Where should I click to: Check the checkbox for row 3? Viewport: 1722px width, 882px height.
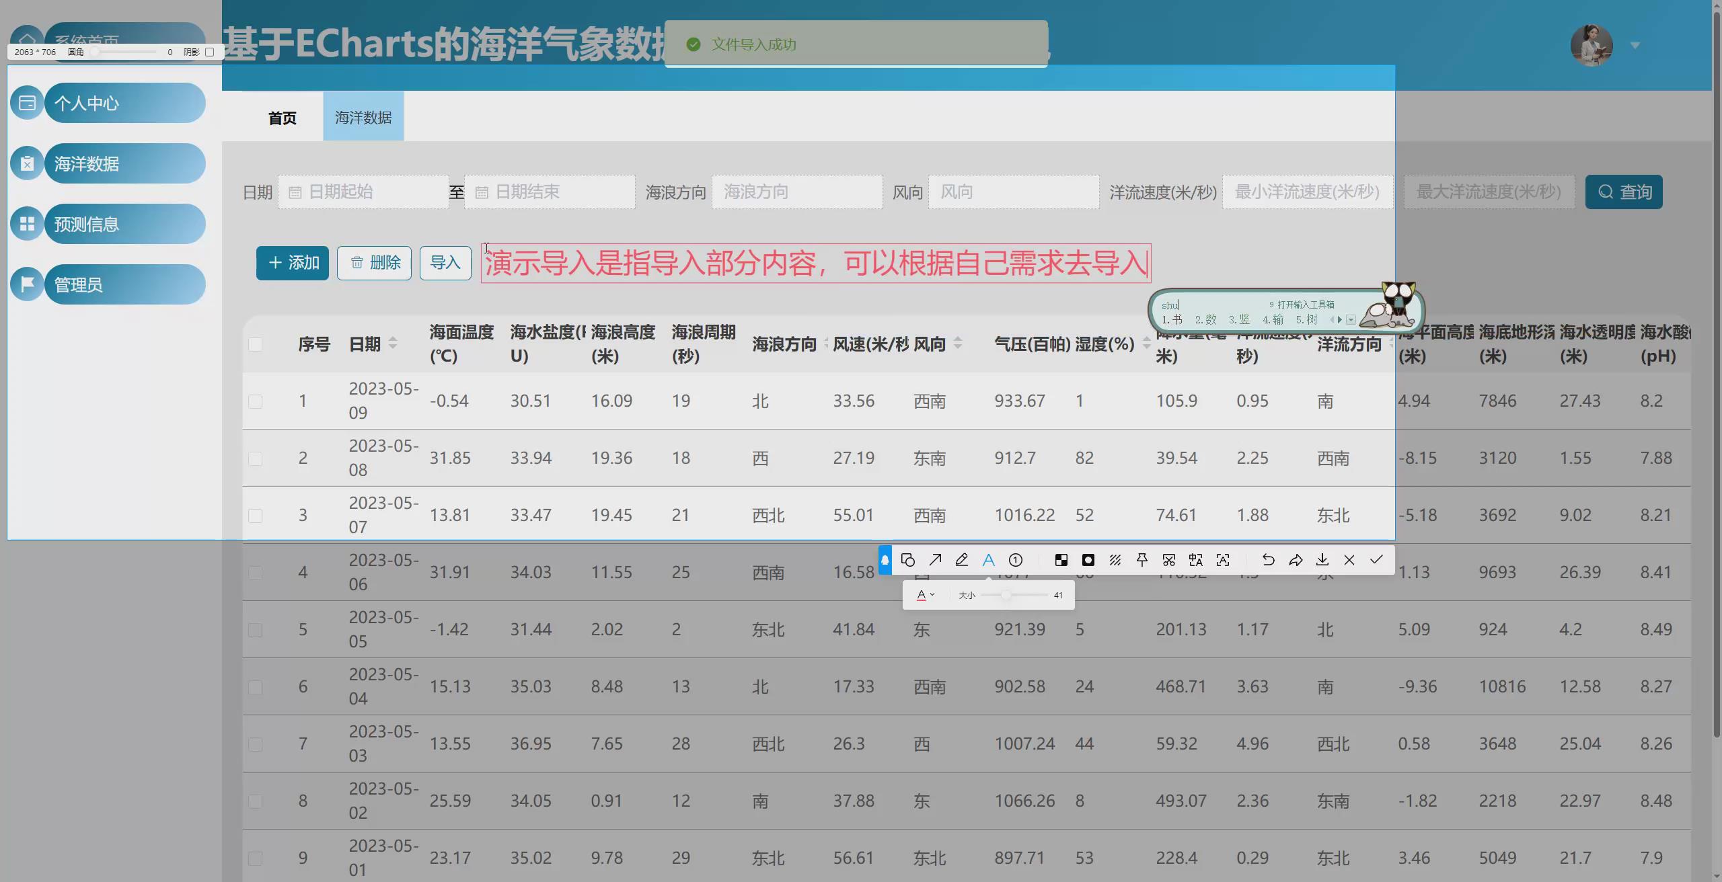click(x=255, y=516)
